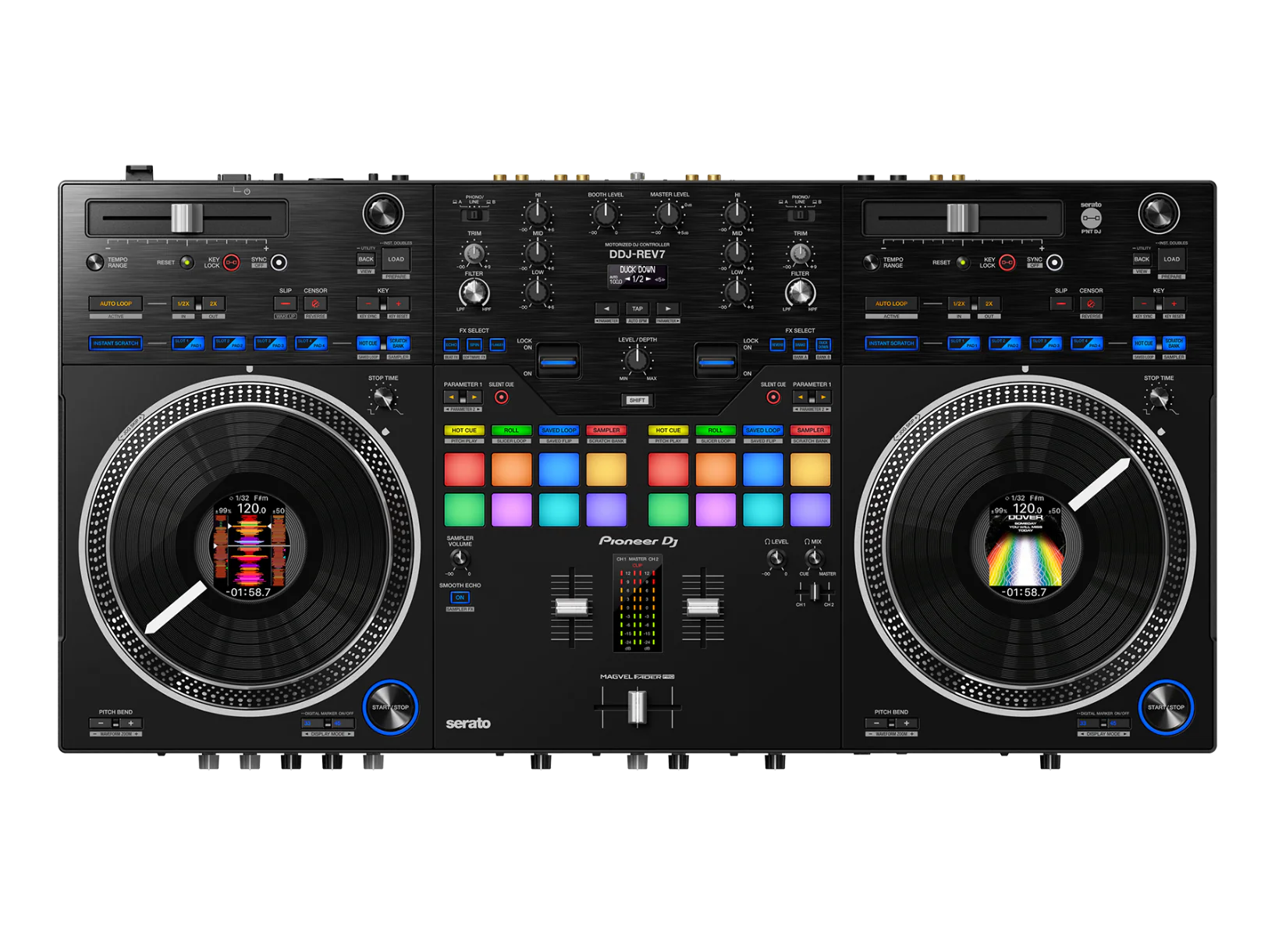Click right deck Pitch Bend minus button

877,724
